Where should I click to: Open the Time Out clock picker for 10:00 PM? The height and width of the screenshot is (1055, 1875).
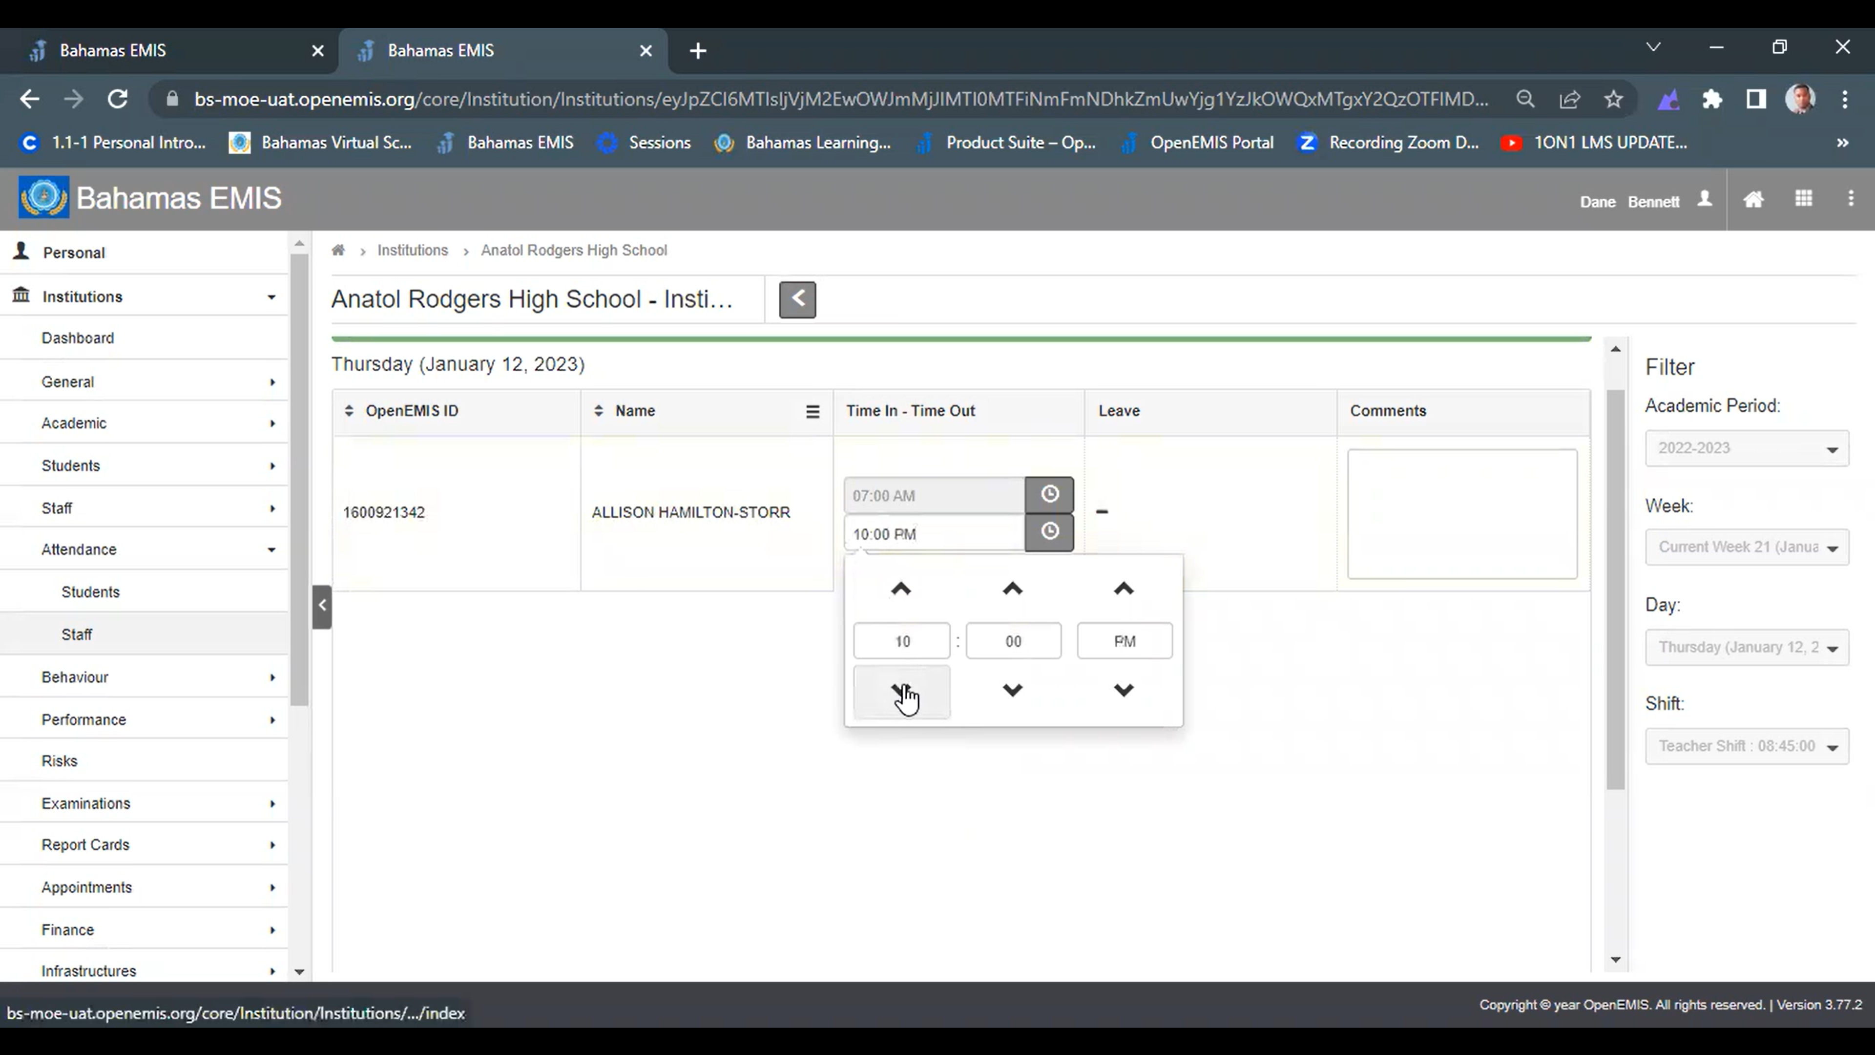pyautogui.click(x=1049, y=532)
